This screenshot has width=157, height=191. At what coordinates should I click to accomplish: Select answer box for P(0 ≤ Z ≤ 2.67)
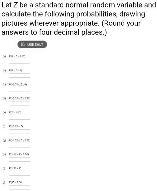point(19,62)
